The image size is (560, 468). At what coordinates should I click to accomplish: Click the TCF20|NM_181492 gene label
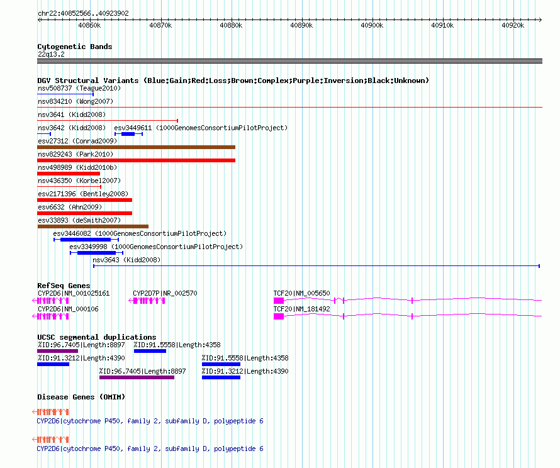click(x=302, y=309)
